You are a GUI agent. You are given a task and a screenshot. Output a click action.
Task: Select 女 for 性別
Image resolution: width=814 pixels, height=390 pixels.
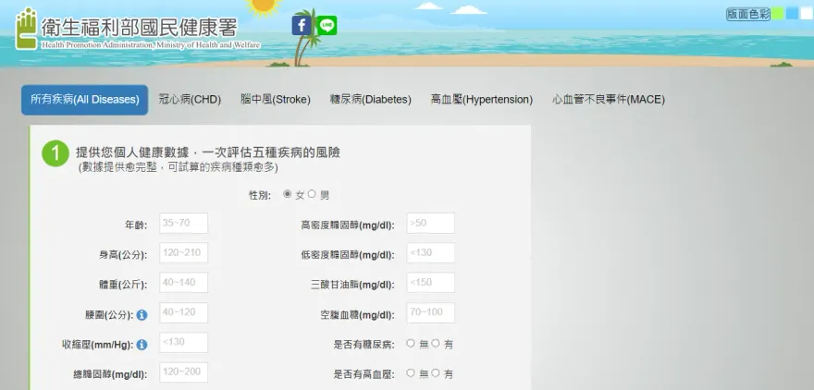[287, 194]
